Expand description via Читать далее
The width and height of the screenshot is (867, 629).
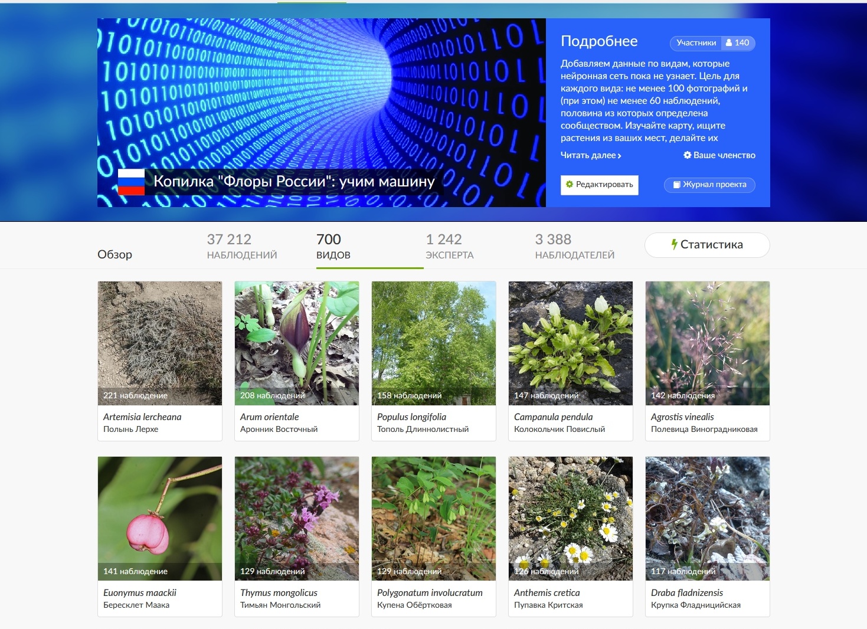[x=591, y=155]
